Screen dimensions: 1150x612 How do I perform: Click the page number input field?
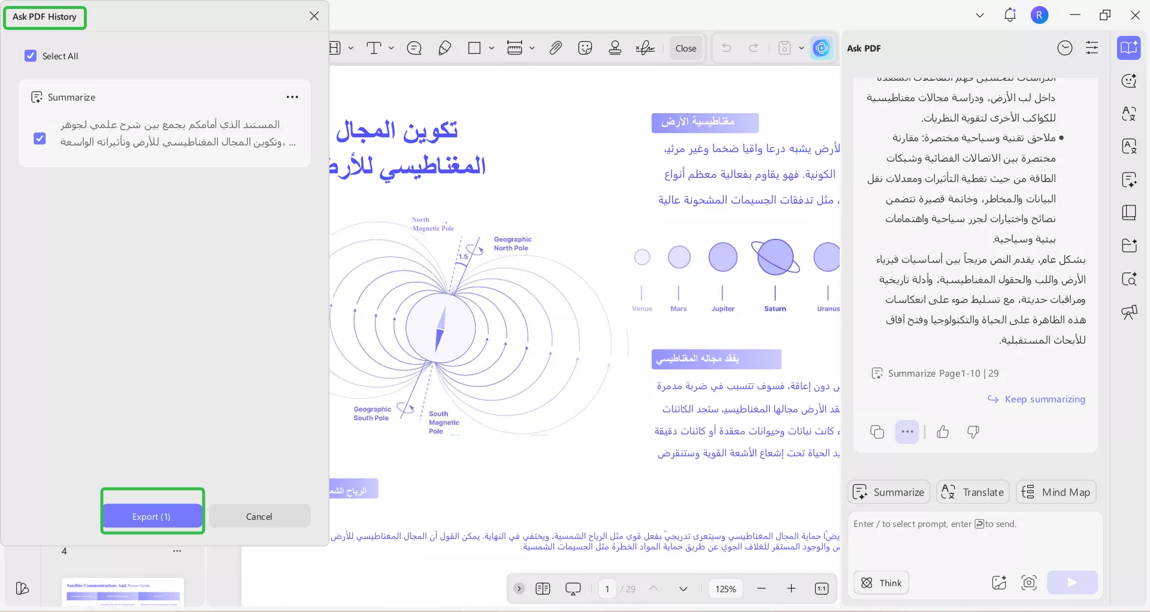coord(607,589)
